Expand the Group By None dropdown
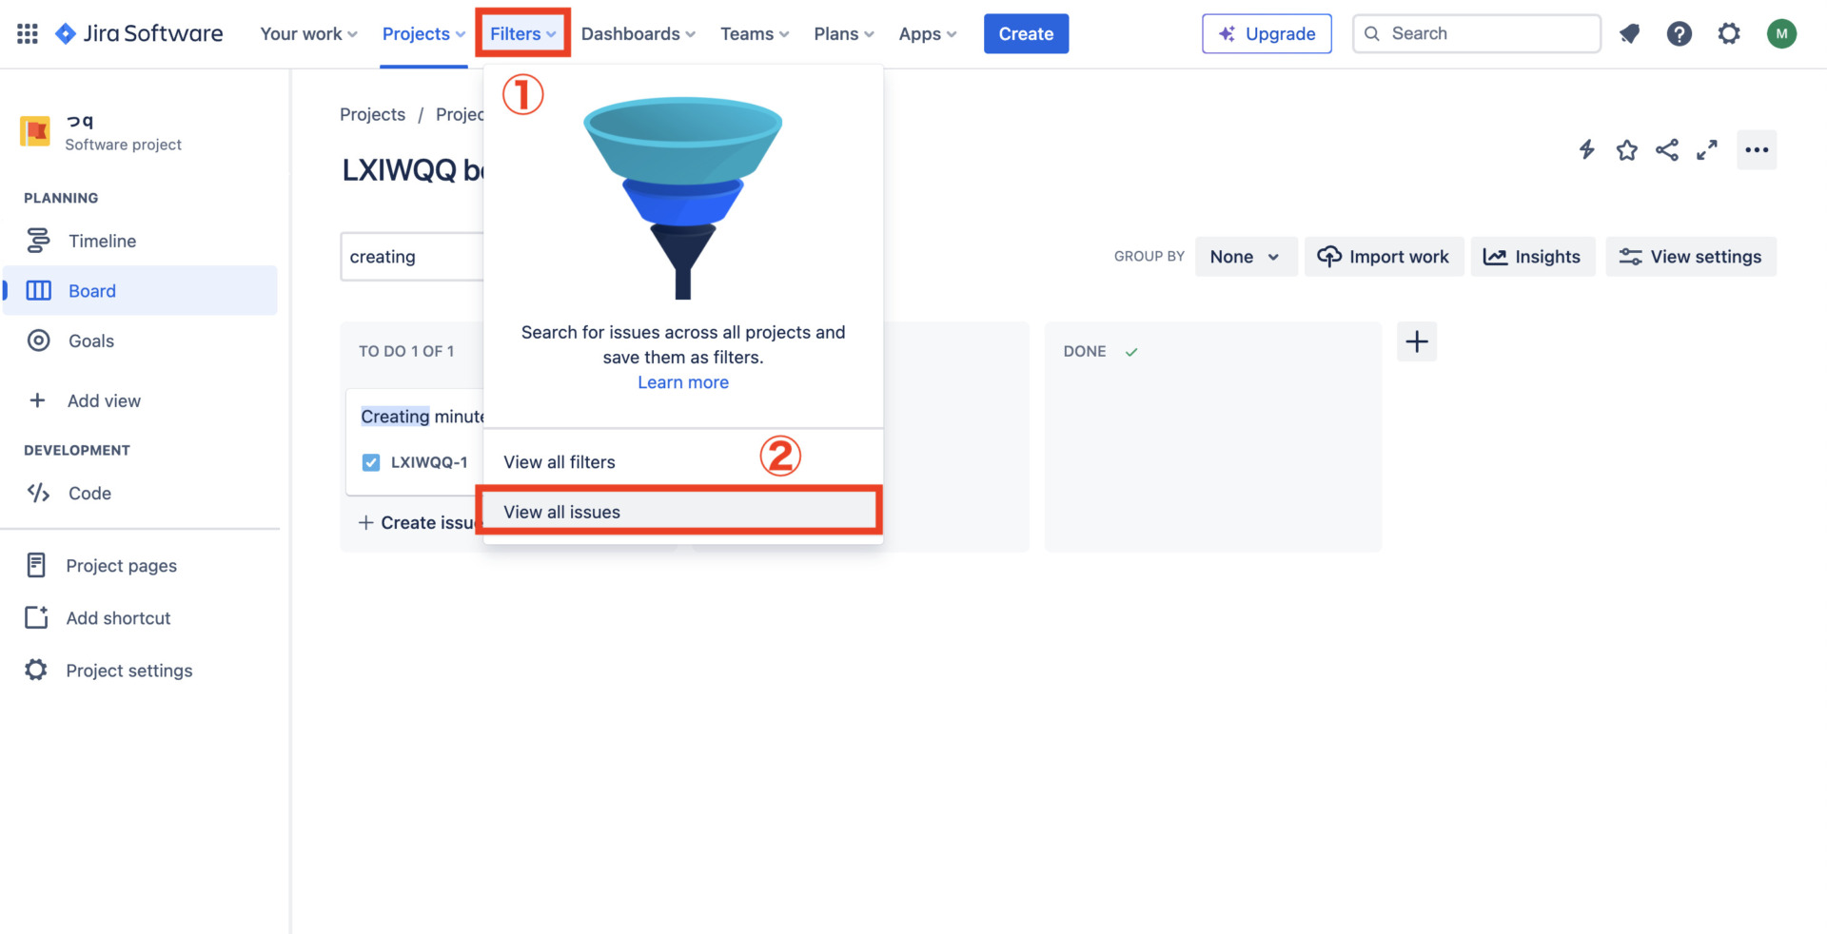Image resolution: width=1827 pixels, height=934 pixels. [1245, 257]
